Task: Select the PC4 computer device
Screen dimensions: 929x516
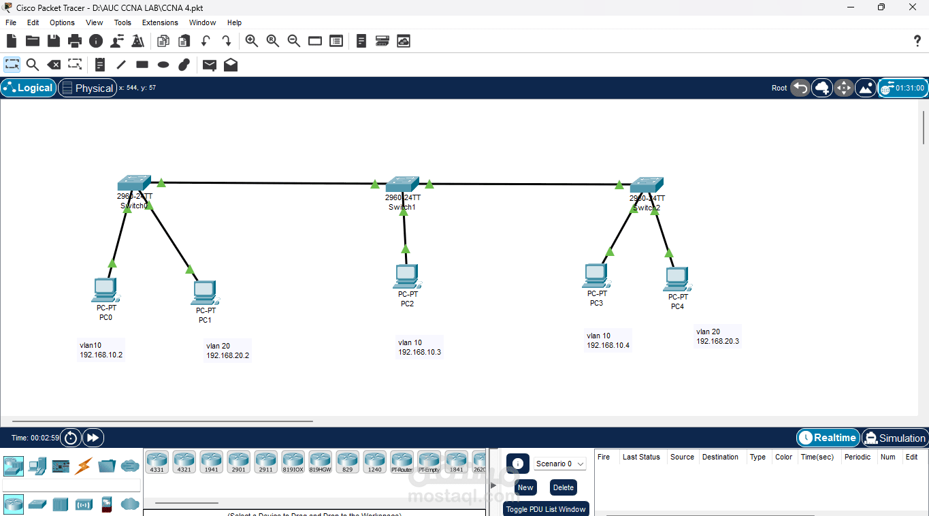Action: 677,279
